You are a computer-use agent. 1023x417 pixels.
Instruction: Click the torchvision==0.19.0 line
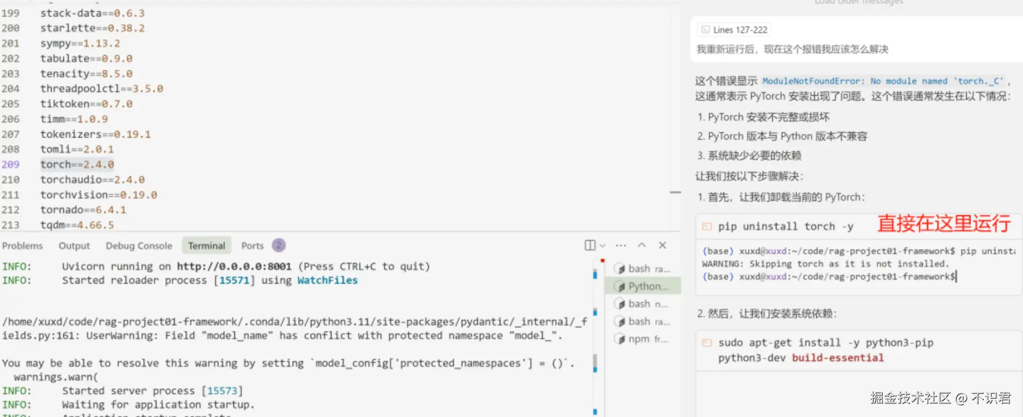click(x=99, y=195)
